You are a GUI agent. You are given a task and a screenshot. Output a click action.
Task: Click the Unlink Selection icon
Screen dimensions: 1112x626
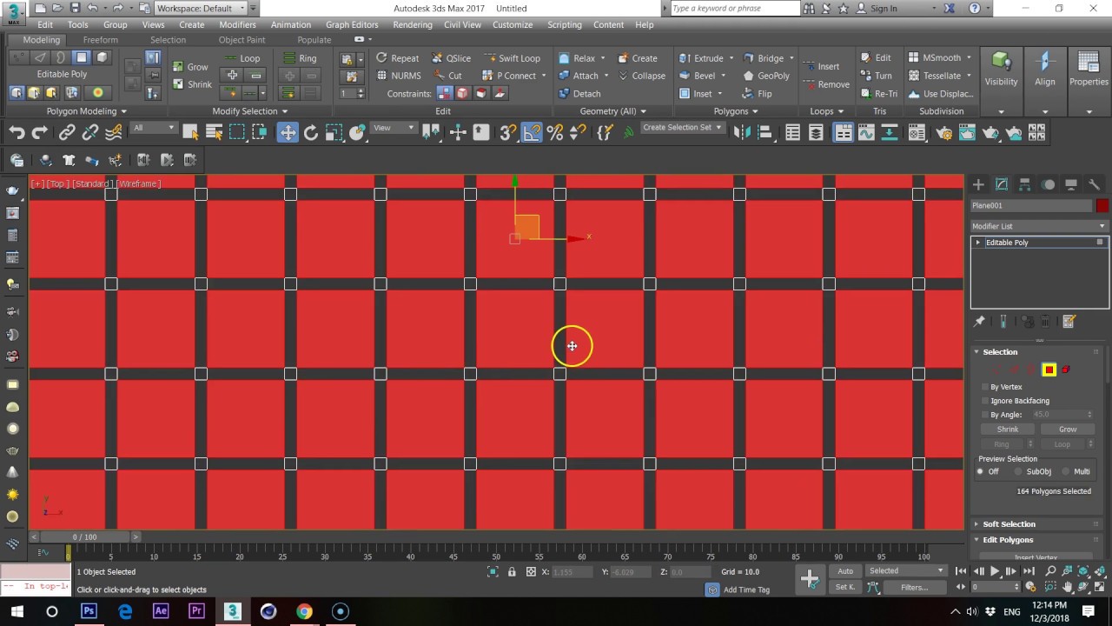pos(90,132)
